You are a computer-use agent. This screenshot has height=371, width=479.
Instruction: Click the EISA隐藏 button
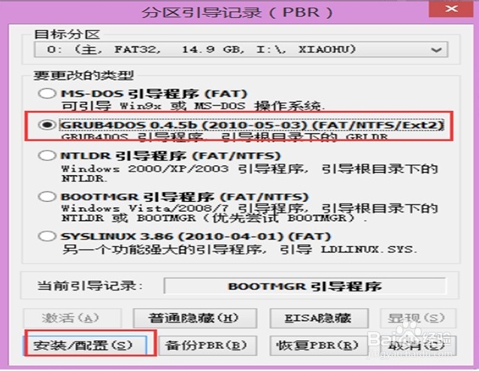(x=319, y=318)
